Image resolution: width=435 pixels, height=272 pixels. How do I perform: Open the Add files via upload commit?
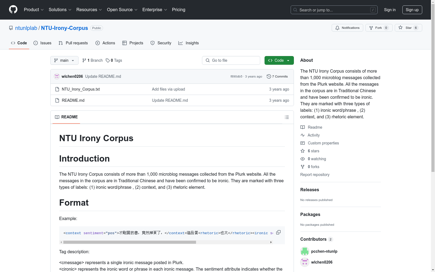pyautogui.click(x=168, y=89)
